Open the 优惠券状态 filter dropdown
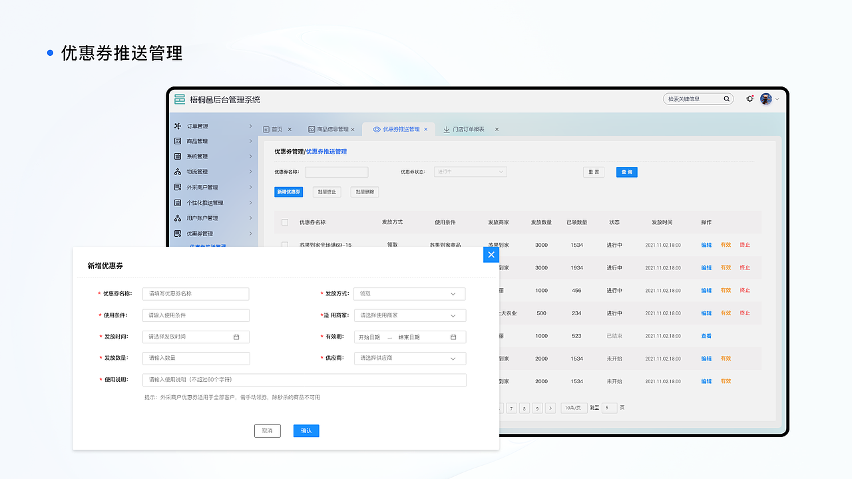Screen dimensions: 852x479 tap(471, 172)
